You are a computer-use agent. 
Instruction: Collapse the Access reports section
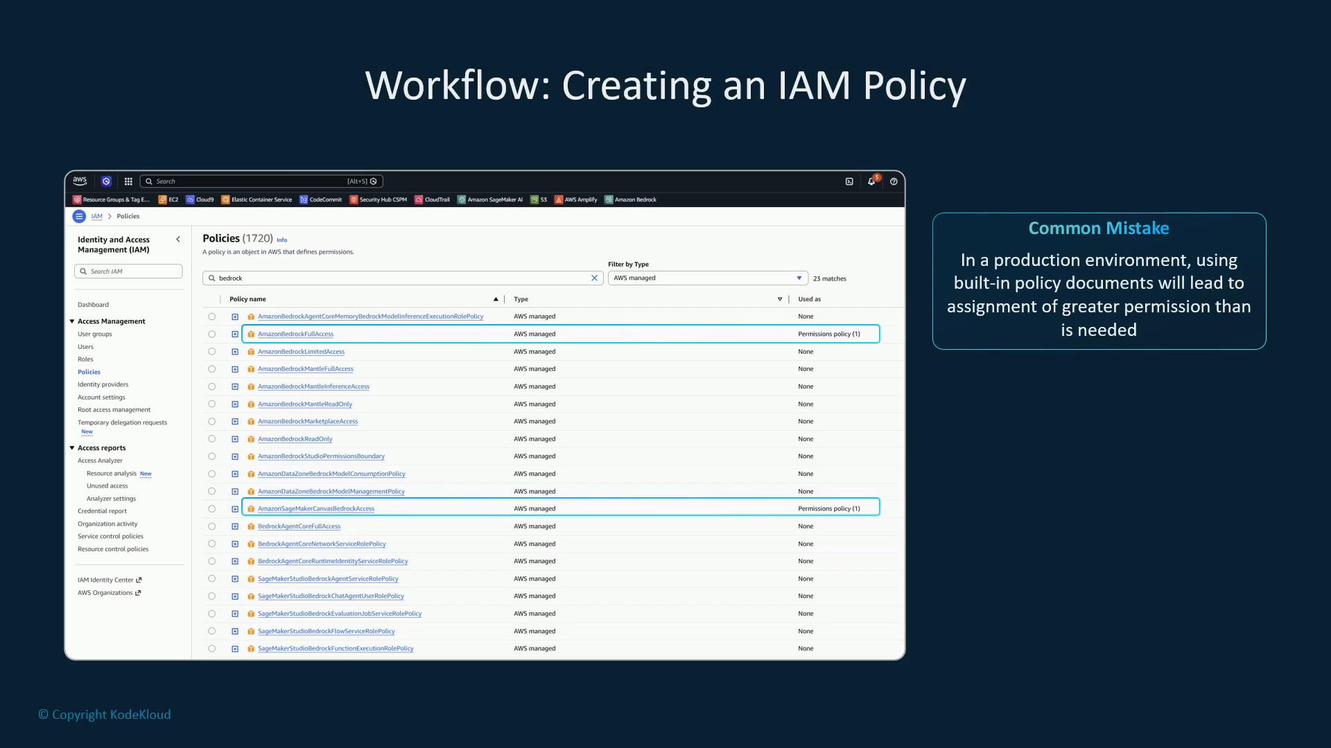coord(72,448)
